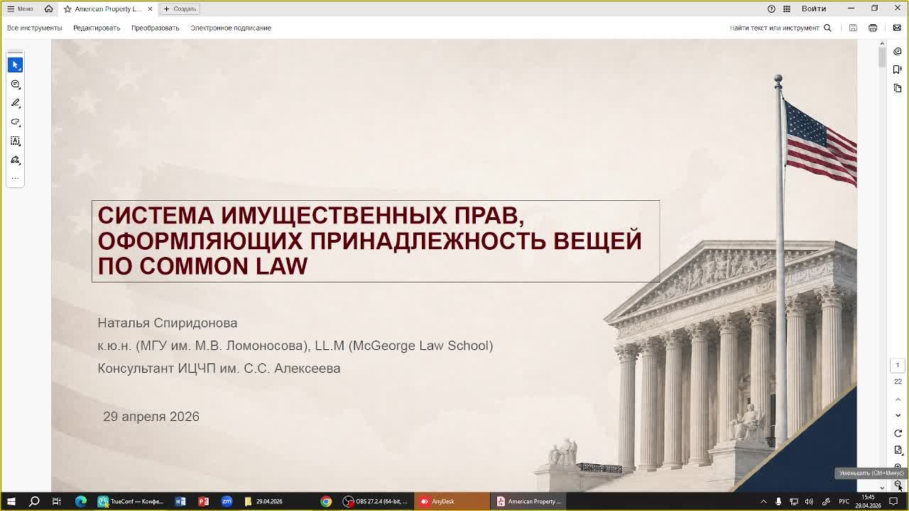Switch to the American Property document tab
This screenshot has width=909, height=511.
tap(107, 9)
